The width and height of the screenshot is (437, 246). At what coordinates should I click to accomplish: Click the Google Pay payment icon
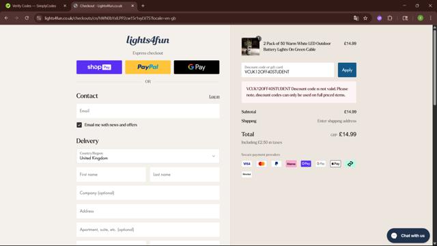coord(320,164)
